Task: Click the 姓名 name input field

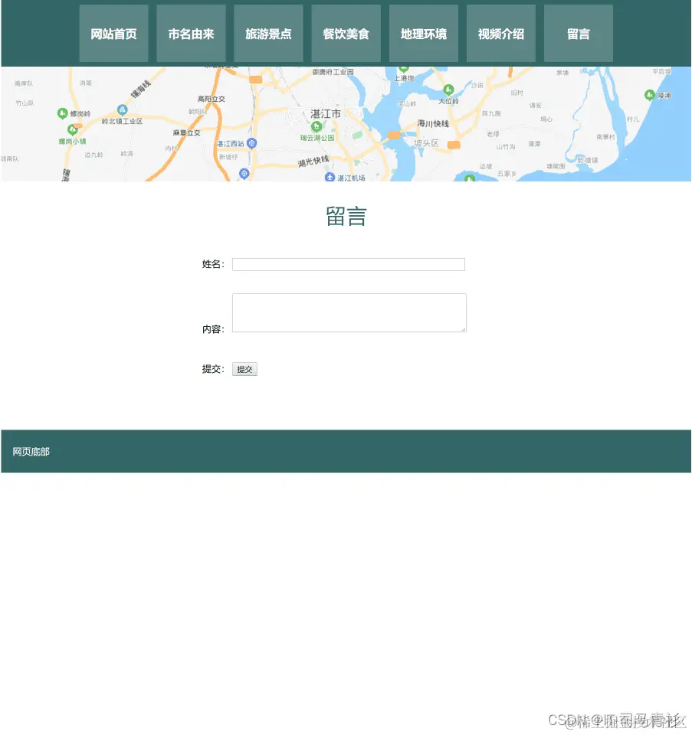Action: click(349, 264)
